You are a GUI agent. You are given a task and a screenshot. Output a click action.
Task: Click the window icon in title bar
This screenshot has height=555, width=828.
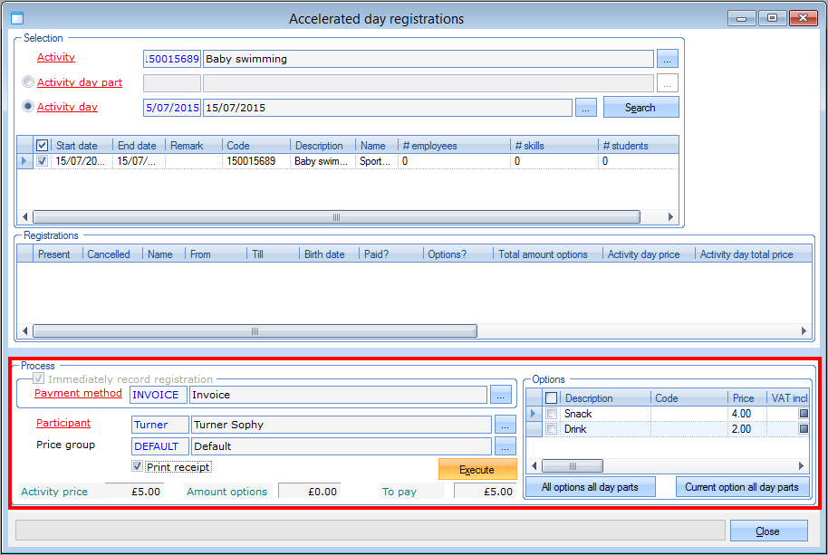click(x=16, y=18)
